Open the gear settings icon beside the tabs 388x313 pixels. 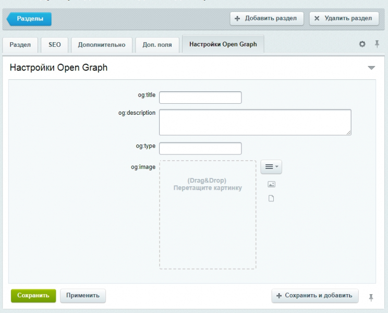pos(362,44)
